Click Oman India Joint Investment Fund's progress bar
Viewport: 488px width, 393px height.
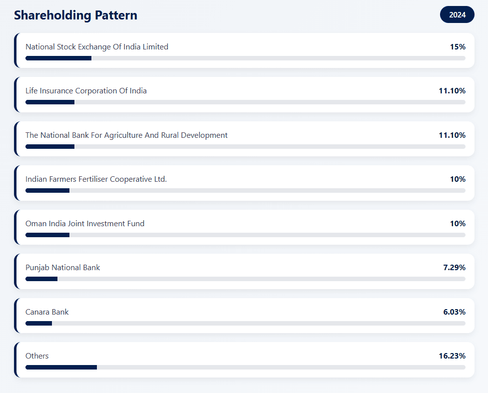point(245,235)
